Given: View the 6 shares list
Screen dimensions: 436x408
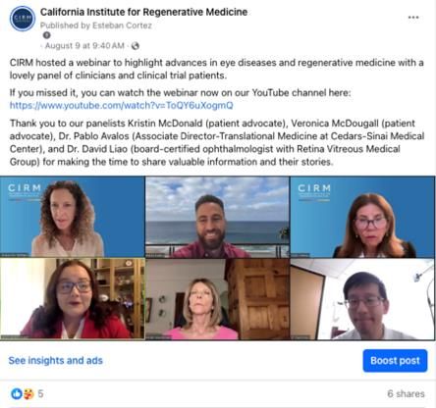Looking at the screenshot, I should tap(406, 393).
